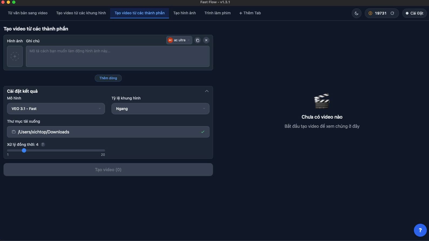Image resolution: width=429 pixels, height=241 pixels.
Task: Duplicate row using the copy icon
Action: click(198, 40)
